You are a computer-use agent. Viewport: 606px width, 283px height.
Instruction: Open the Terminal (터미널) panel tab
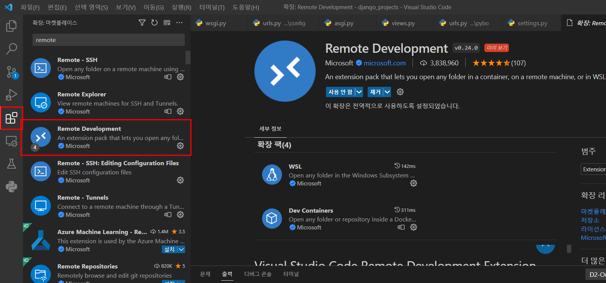pos(291,274)
